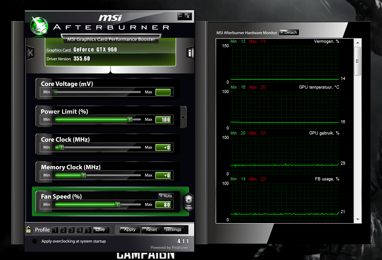Open User Define fan gear icon
Image resolution: width=382 pixels, height=260 pixels.
[x=189, y=202]
